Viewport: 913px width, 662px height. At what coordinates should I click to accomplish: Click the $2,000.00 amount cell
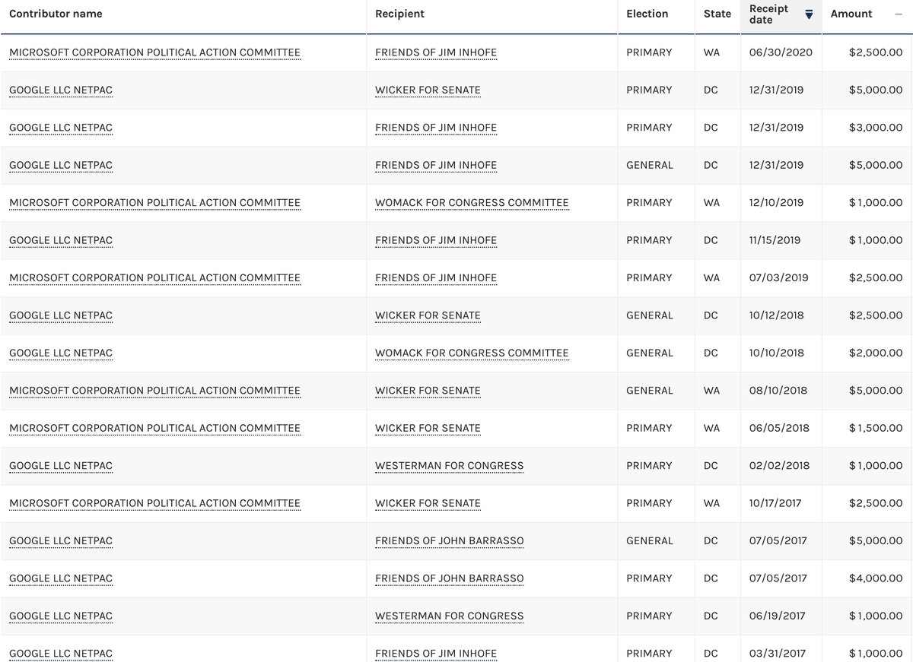[876, 353]
